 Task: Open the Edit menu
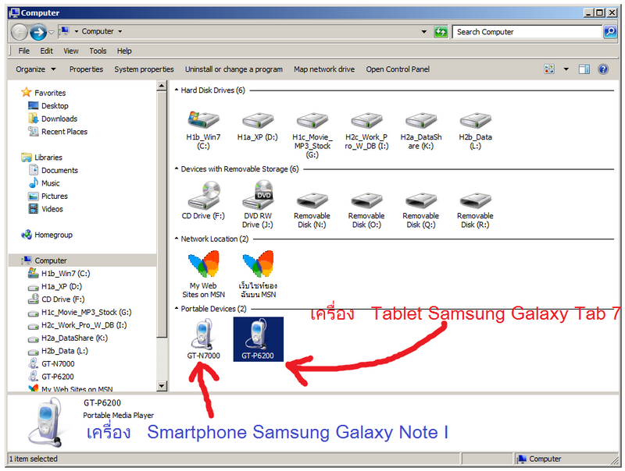coord(46,51)
